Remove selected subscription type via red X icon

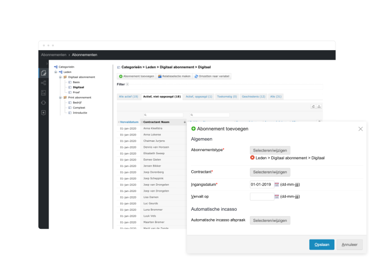pyautogui.click(x=252, y=158)
